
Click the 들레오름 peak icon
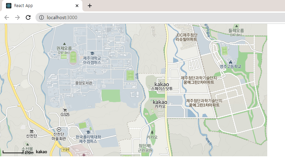click(x=236, y=26)
